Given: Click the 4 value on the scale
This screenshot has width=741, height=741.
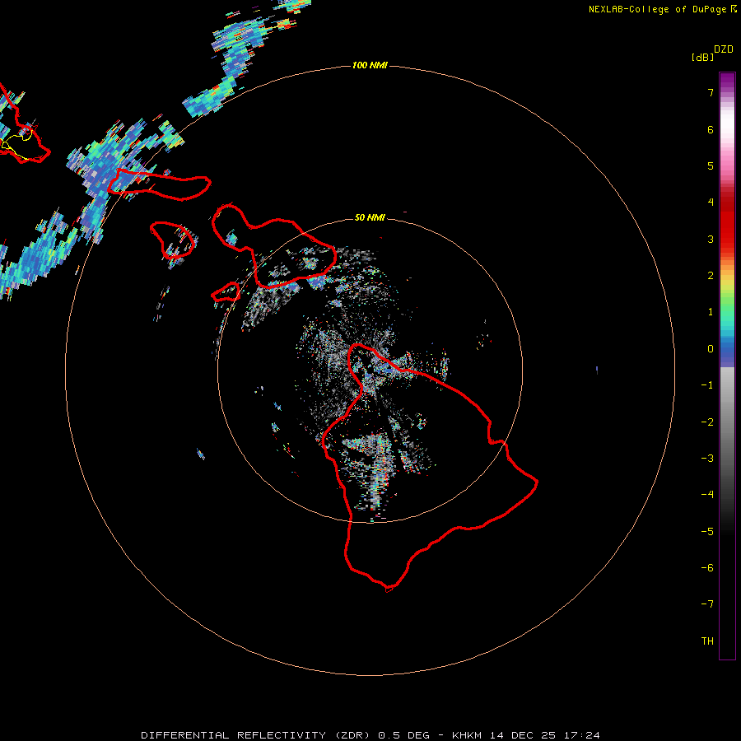Looking at the screenshot, I should pyautogui.click(x=711, y=203).
